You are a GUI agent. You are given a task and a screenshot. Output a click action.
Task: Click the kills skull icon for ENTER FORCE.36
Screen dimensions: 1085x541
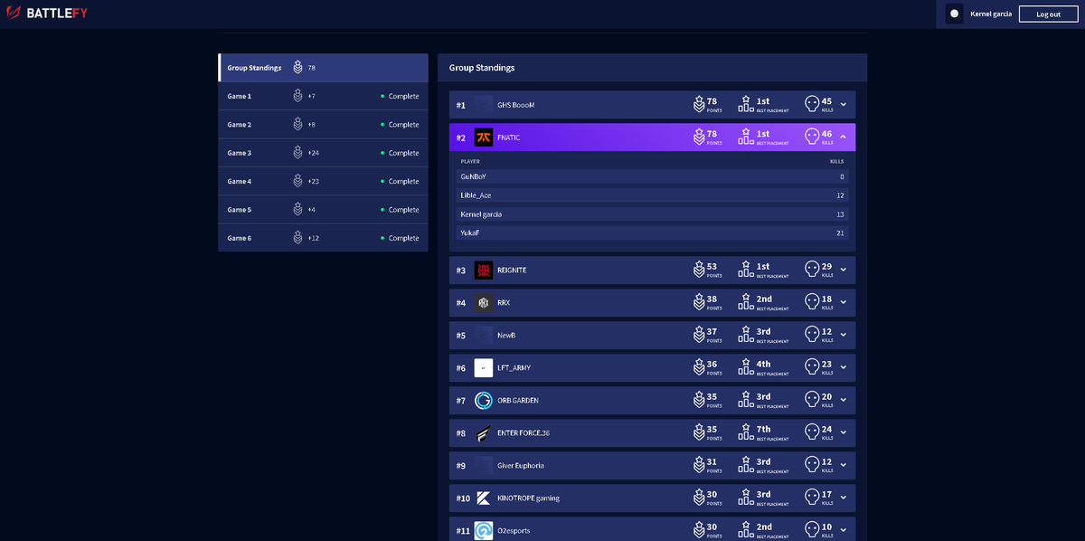(811, 432)
